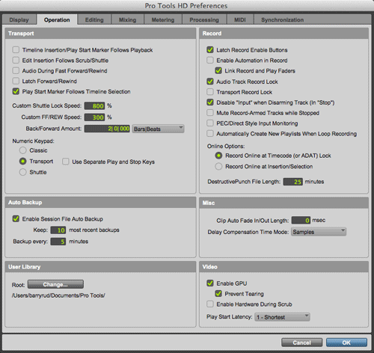374x353 pixels.
Task: Click the DestructivePunch File Length field
Action: (293, 182)
